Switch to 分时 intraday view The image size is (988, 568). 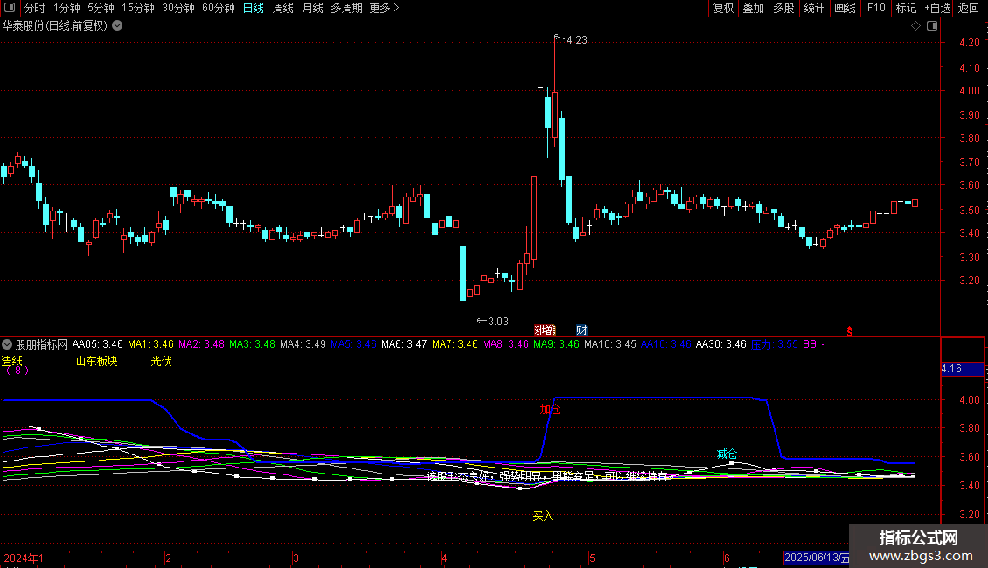coord(35,8)
